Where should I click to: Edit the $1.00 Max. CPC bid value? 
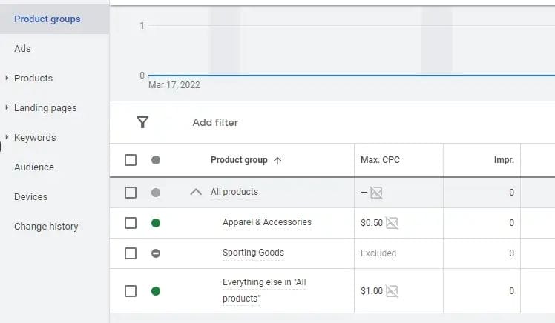(371, 291)
